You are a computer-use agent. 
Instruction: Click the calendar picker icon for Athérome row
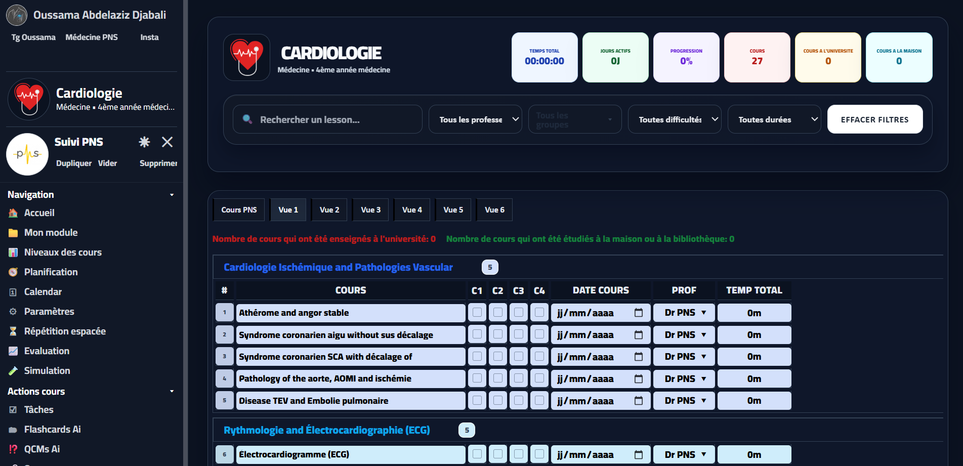[639, 313]
